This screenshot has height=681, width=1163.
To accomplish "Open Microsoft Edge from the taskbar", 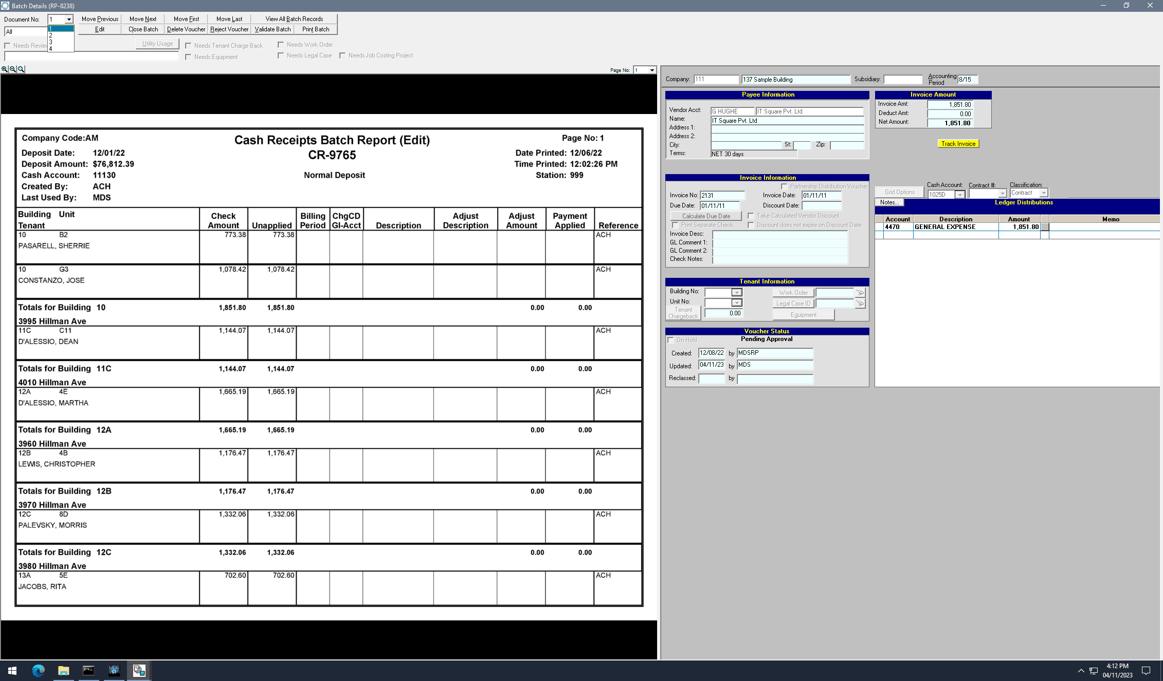I will (x=38, y=670).
